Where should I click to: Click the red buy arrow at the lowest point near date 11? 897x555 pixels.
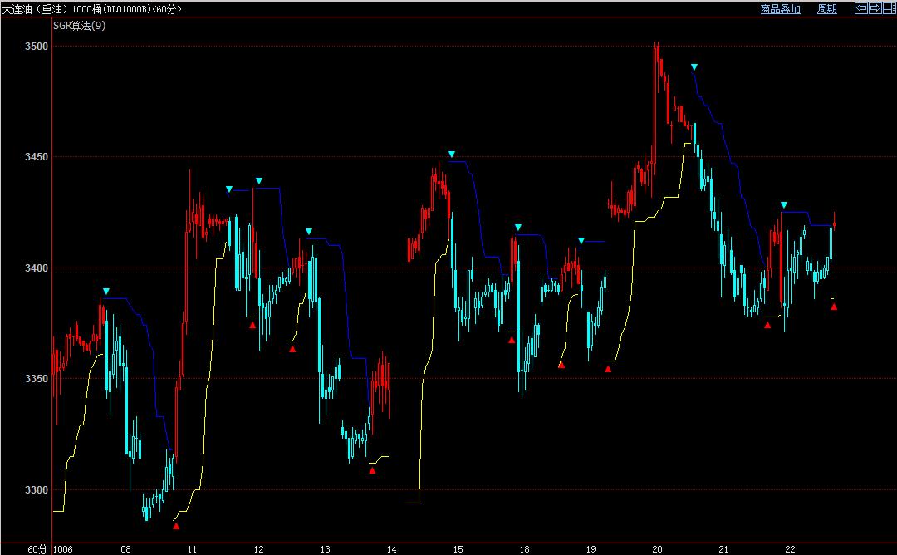tap(176, 526)
